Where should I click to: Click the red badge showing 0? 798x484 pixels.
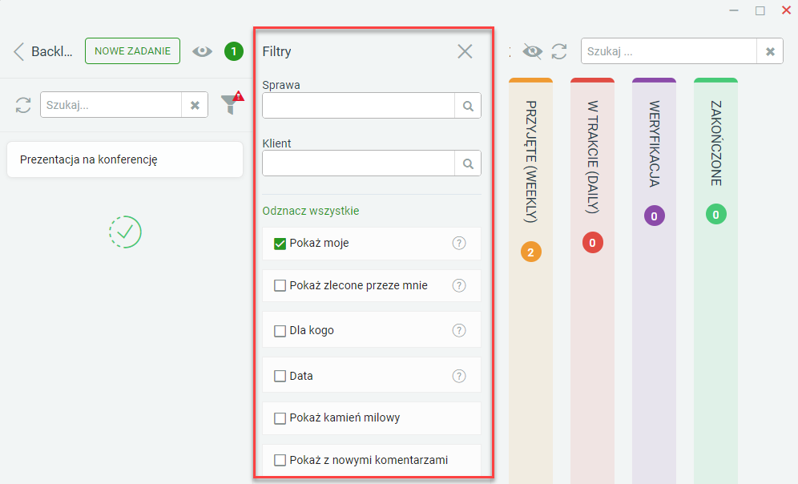point(592,243)
